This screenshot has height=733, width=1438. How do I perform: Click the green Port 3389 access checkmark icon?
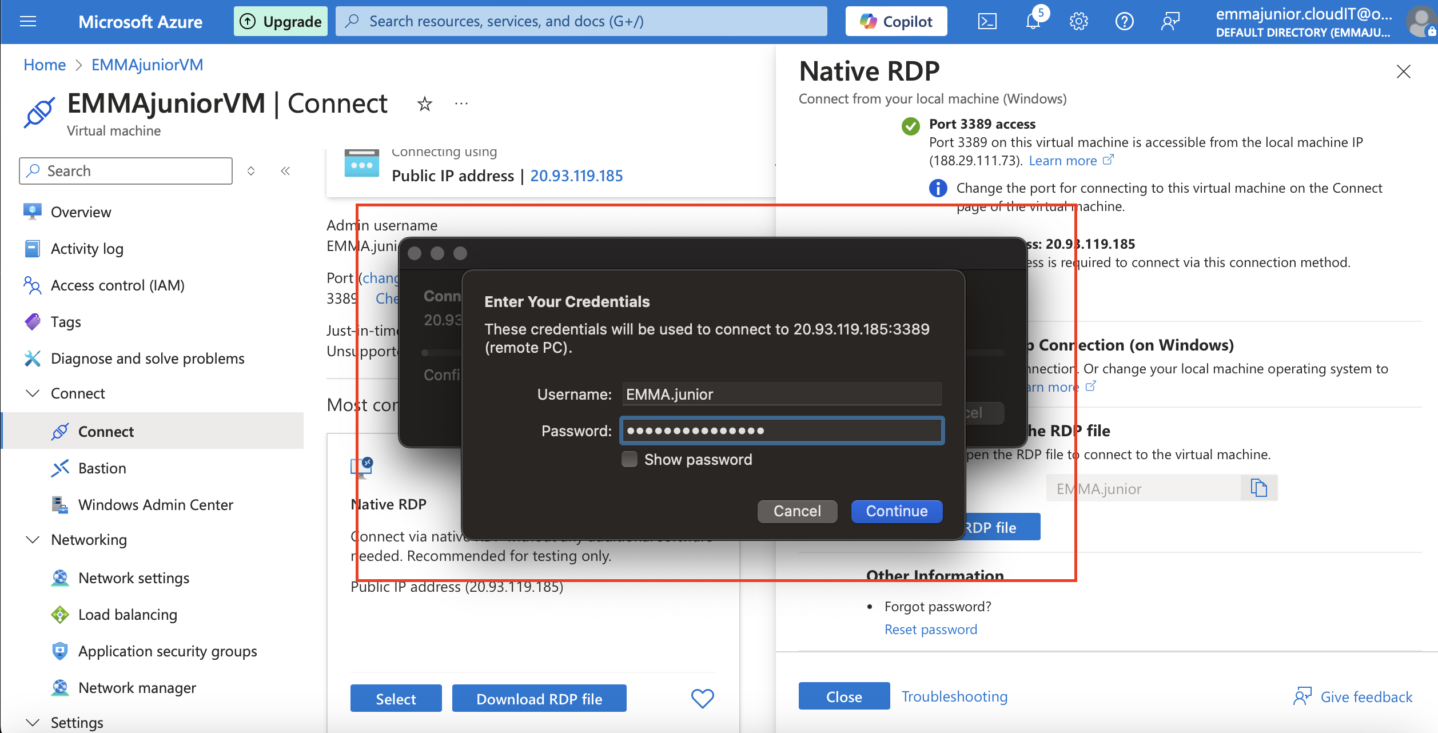(x=910, y=126)
